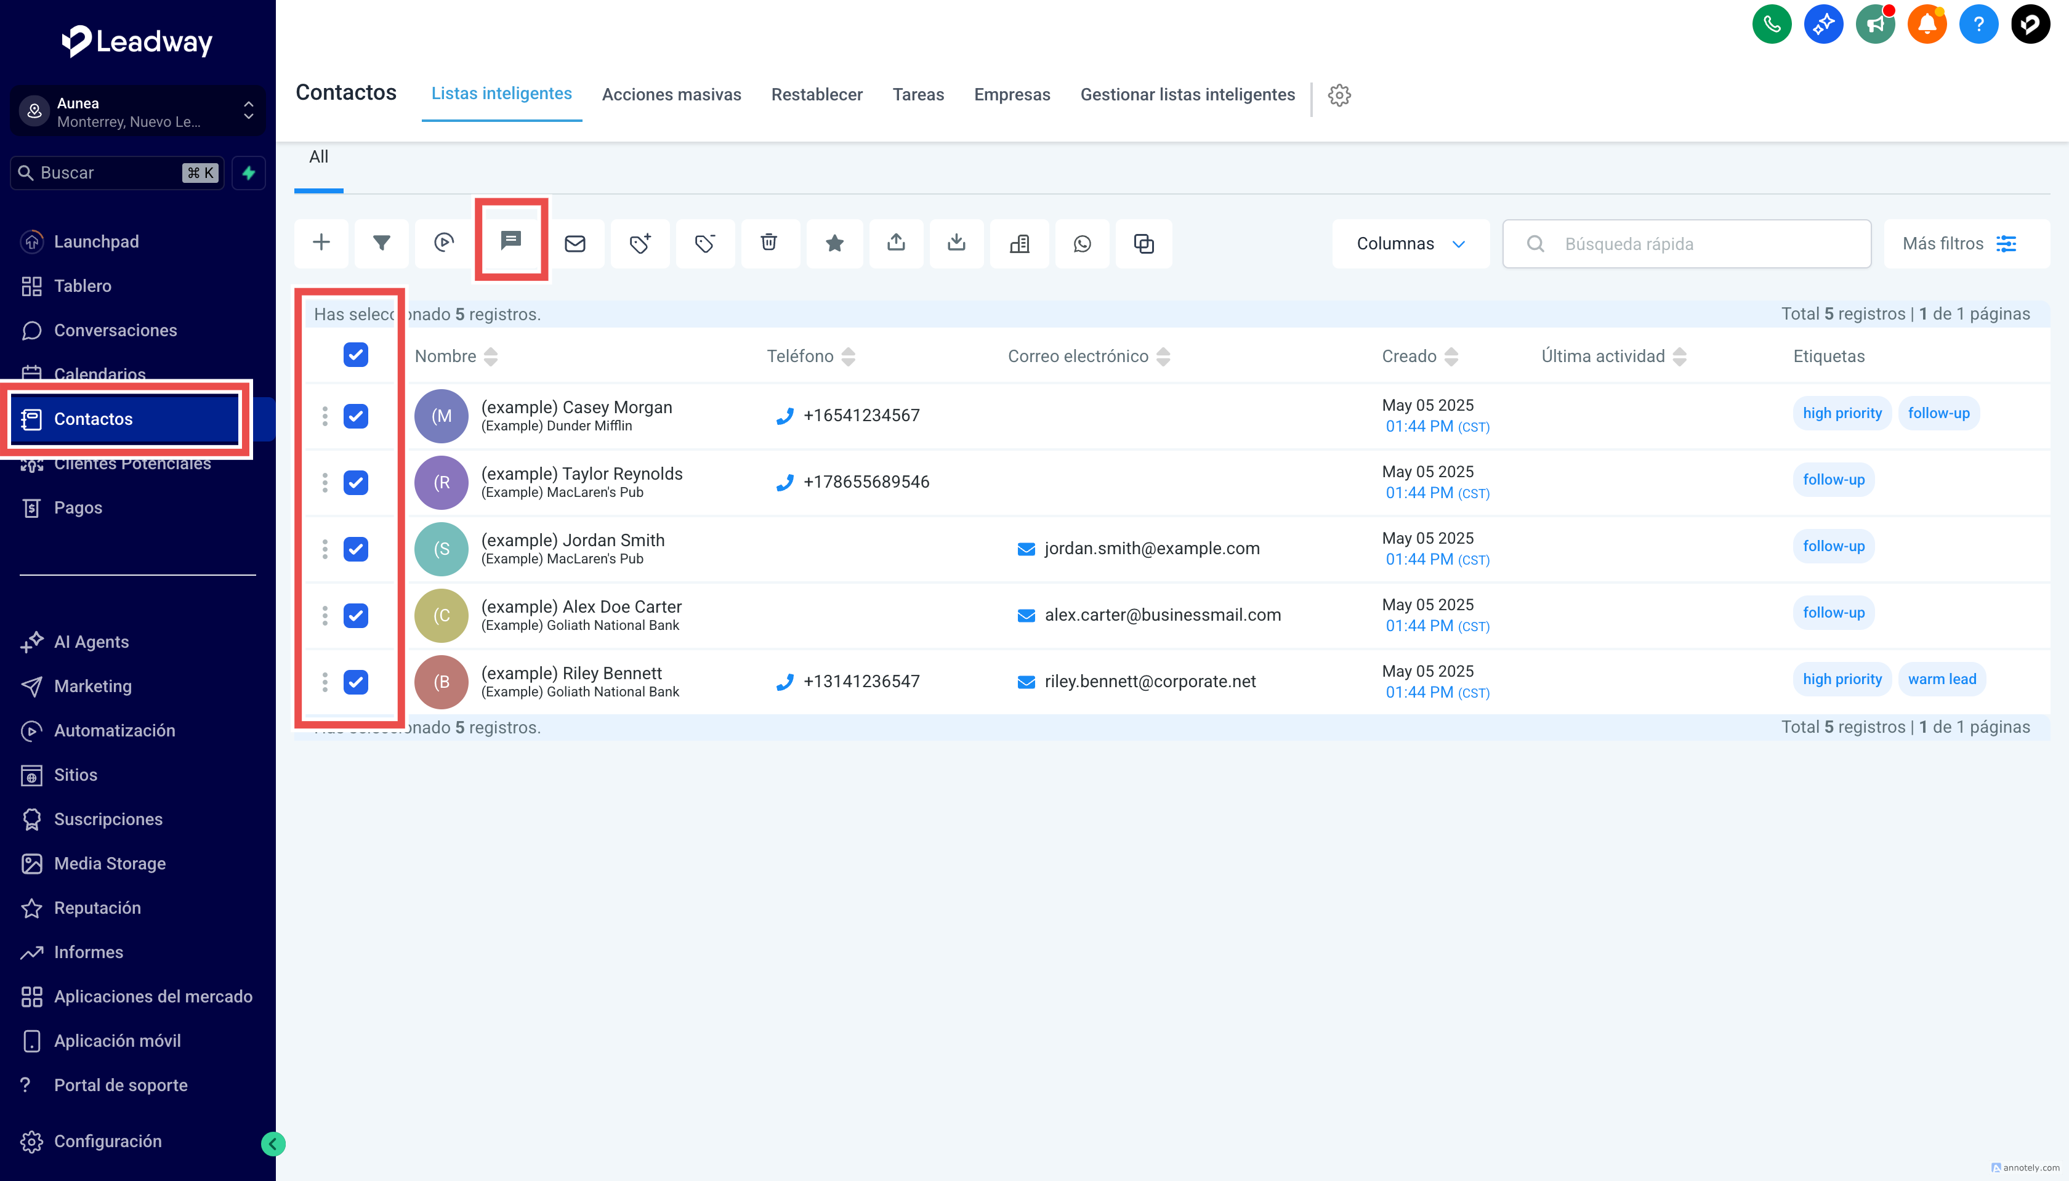Click the send email envelope icon
The width and height of the screenshot is (2069, 1181).
click(x=575, y=243)
